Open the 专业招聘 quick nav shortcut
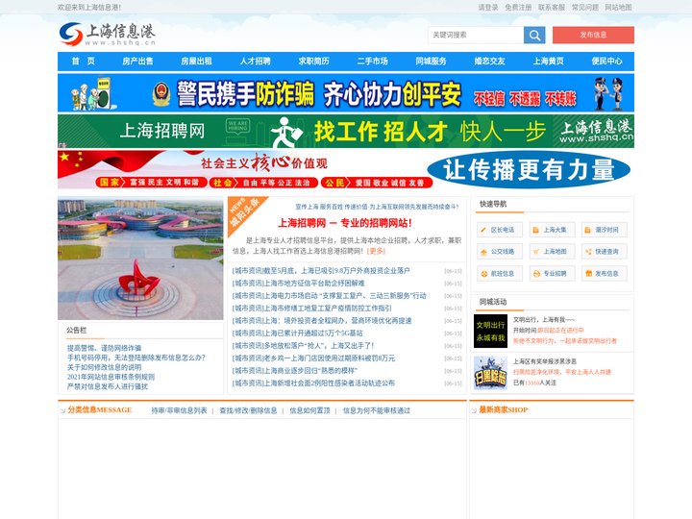 tap(552, 274)
